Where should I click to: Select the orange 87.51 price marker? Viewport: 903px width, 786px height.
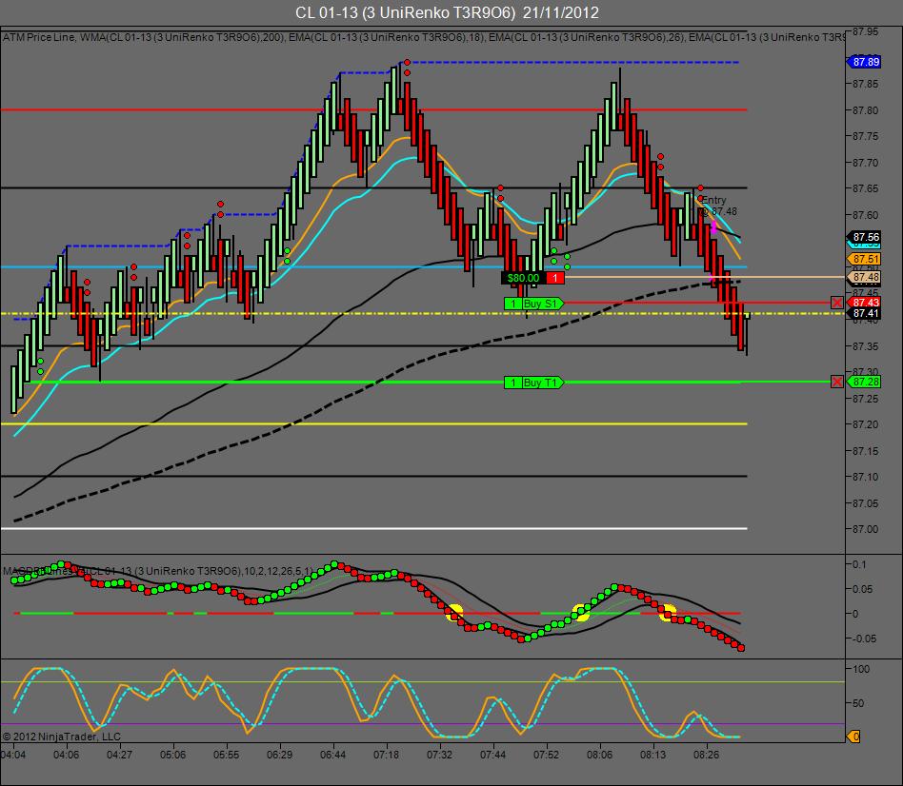click(x=864, y=259)
